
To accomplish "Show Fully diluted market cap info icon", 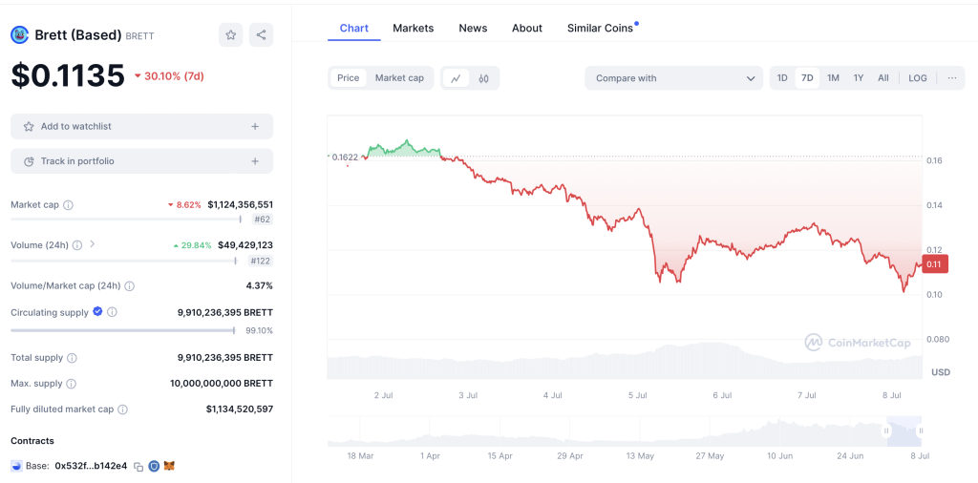I will pos(123,409).
